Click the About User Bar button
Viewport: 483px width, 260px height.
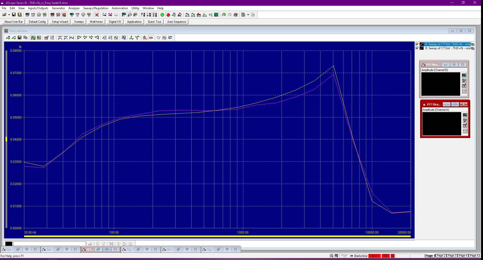tap(14, 22)
